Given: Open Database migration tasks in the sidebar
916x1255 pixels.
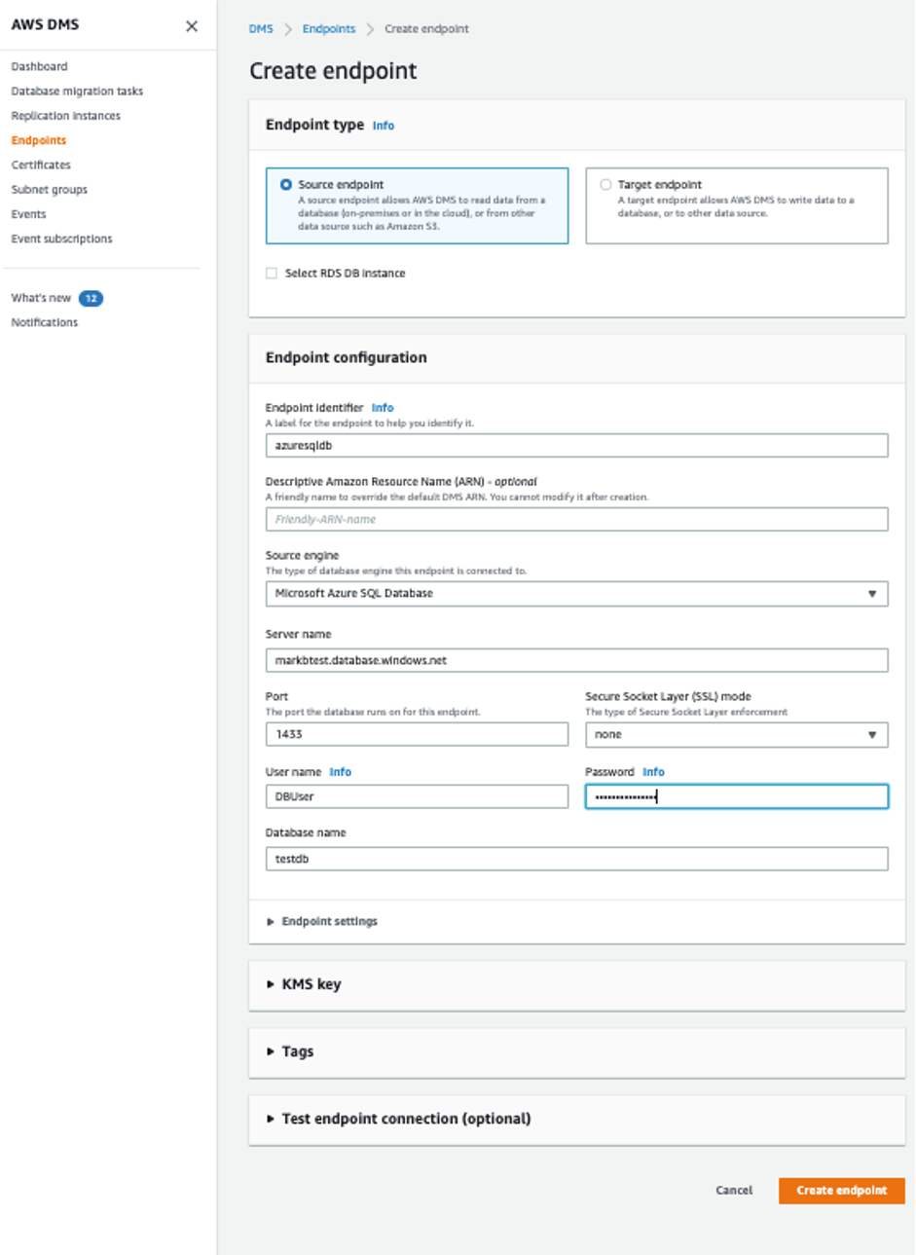Looking at the screenshot, I should coord(79,91).
